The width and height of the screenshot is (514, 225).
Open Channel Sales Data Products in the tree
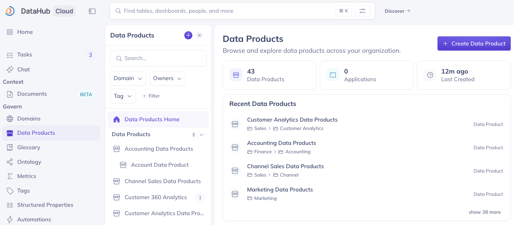point(158,181)
